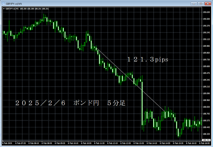Select the 2025/2/6 ポンド円 5分足 label
213x147 pixels.
(x=70, y=103)
